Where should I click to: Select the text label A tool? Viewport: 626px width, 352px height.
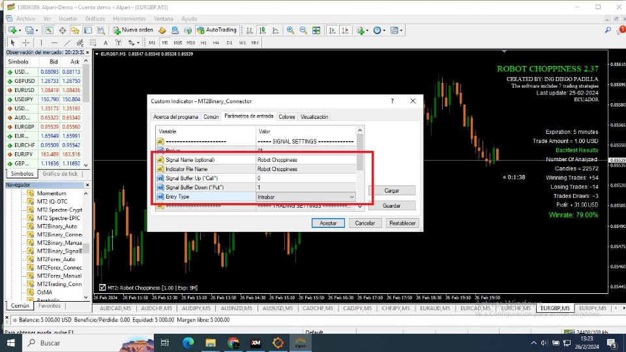(x=106, y=42)
